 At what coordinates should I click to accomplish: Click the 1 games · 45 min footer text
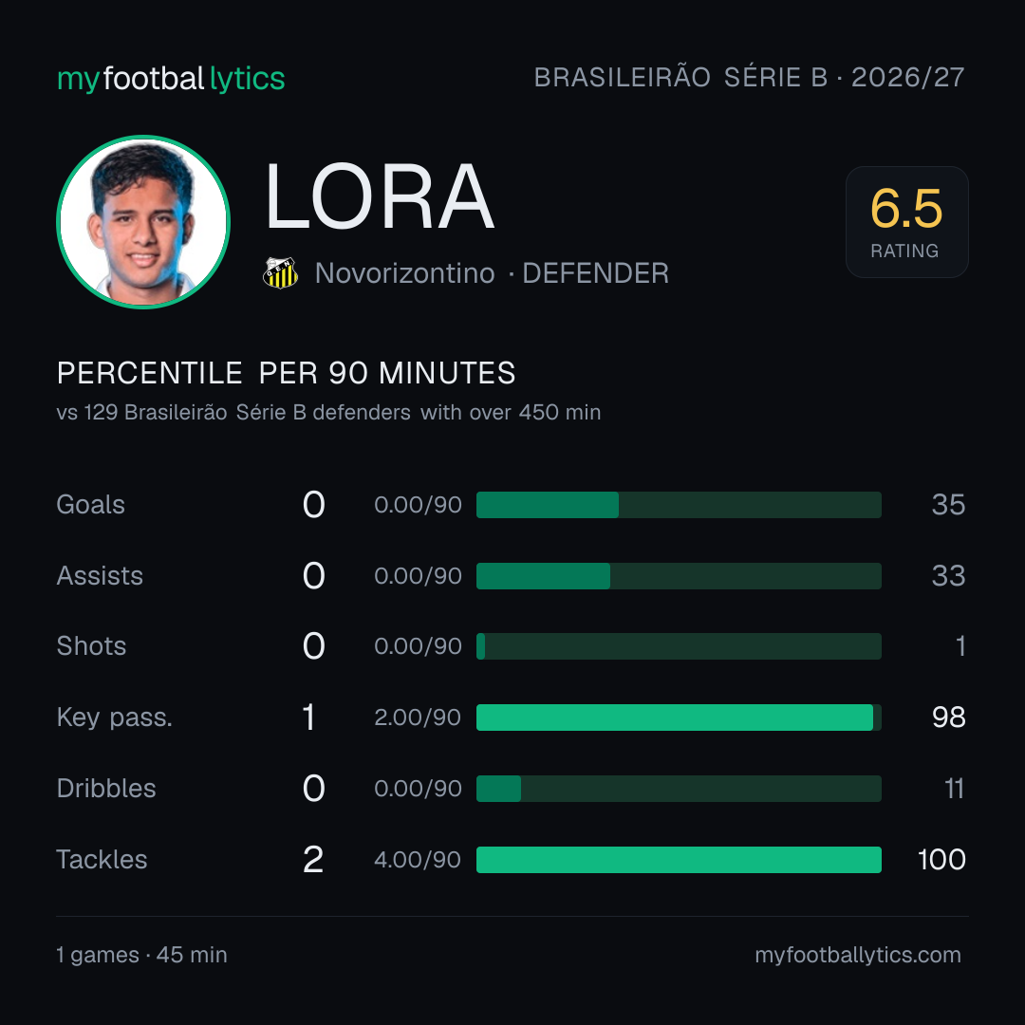[141, 955]
